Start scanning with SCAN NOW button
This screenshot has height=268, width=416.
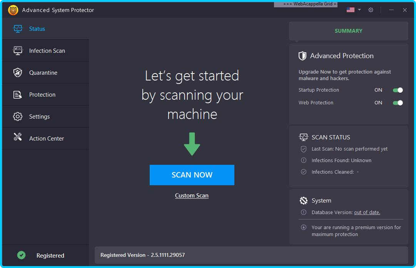point(192,175)
